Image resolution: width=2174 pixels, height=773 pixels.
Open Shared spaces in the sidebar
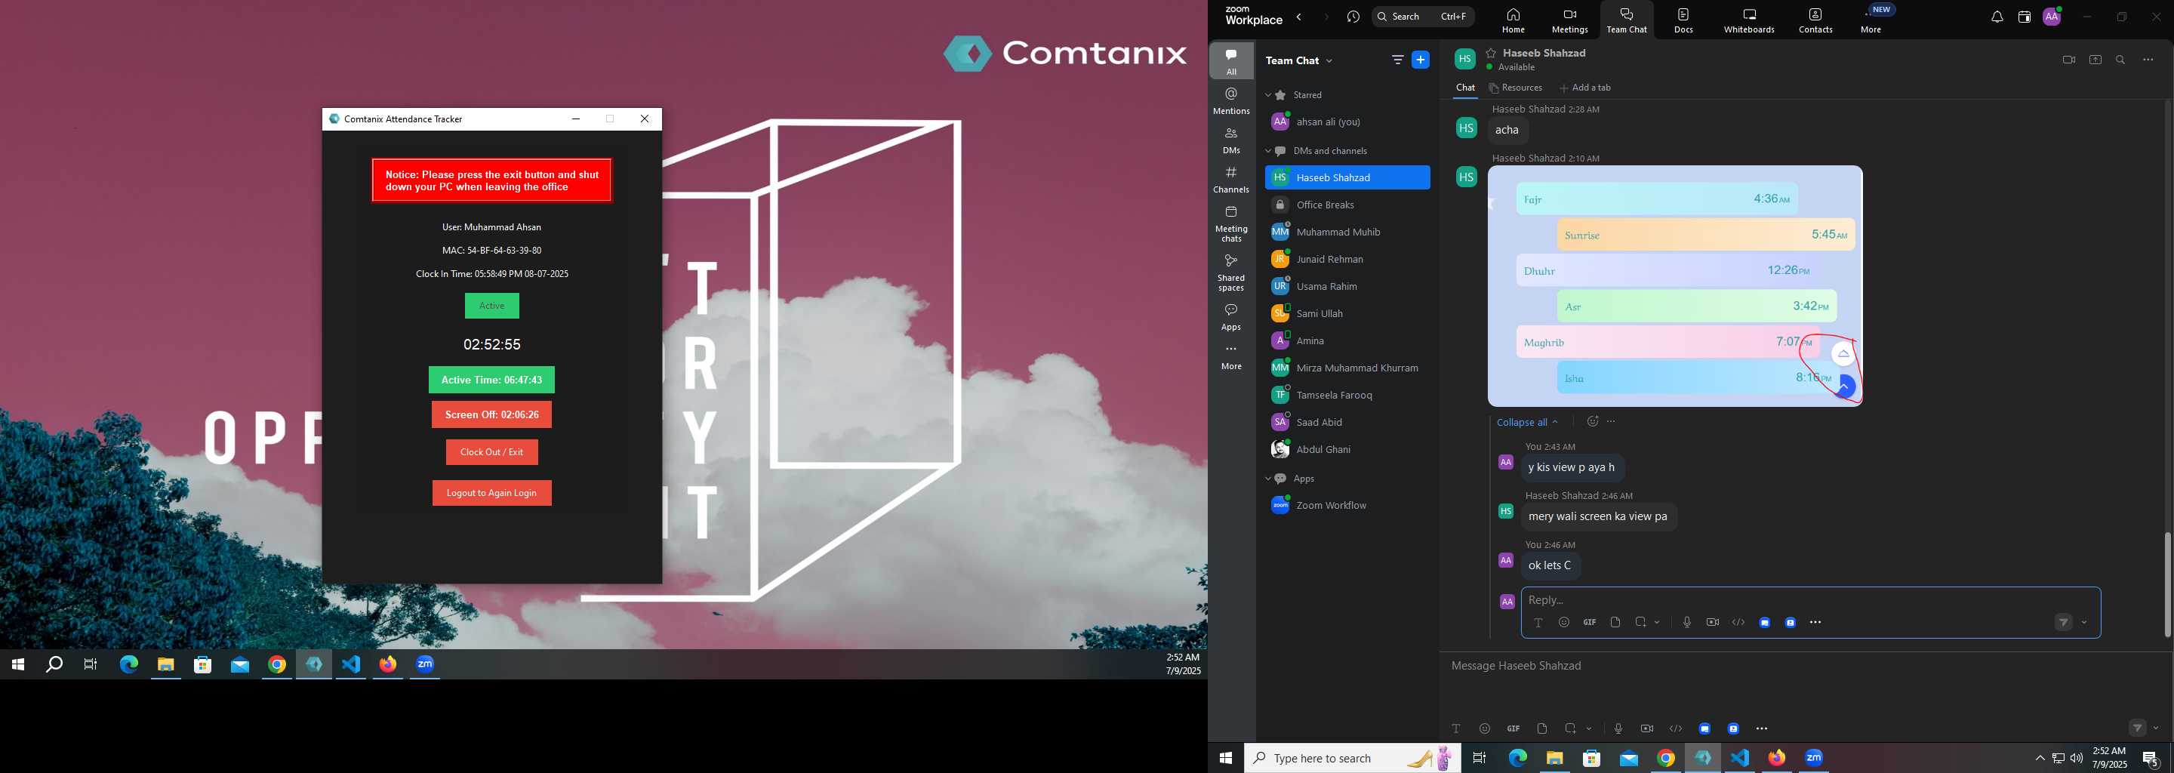(x=1231, y=273)
